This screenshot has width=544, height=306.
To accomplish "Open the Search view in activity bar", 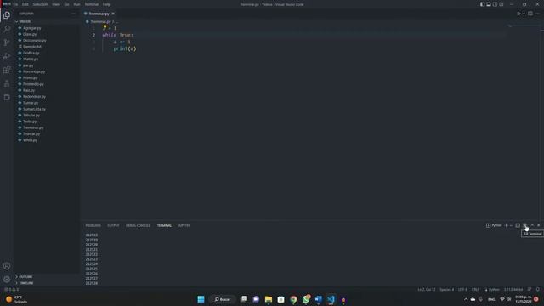I will tap(7, 29).
